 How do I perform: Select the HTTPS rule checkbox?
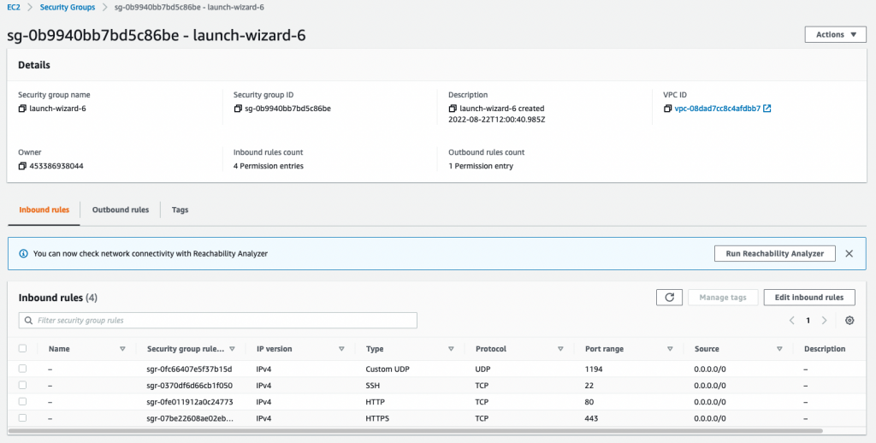coord(22,418)
